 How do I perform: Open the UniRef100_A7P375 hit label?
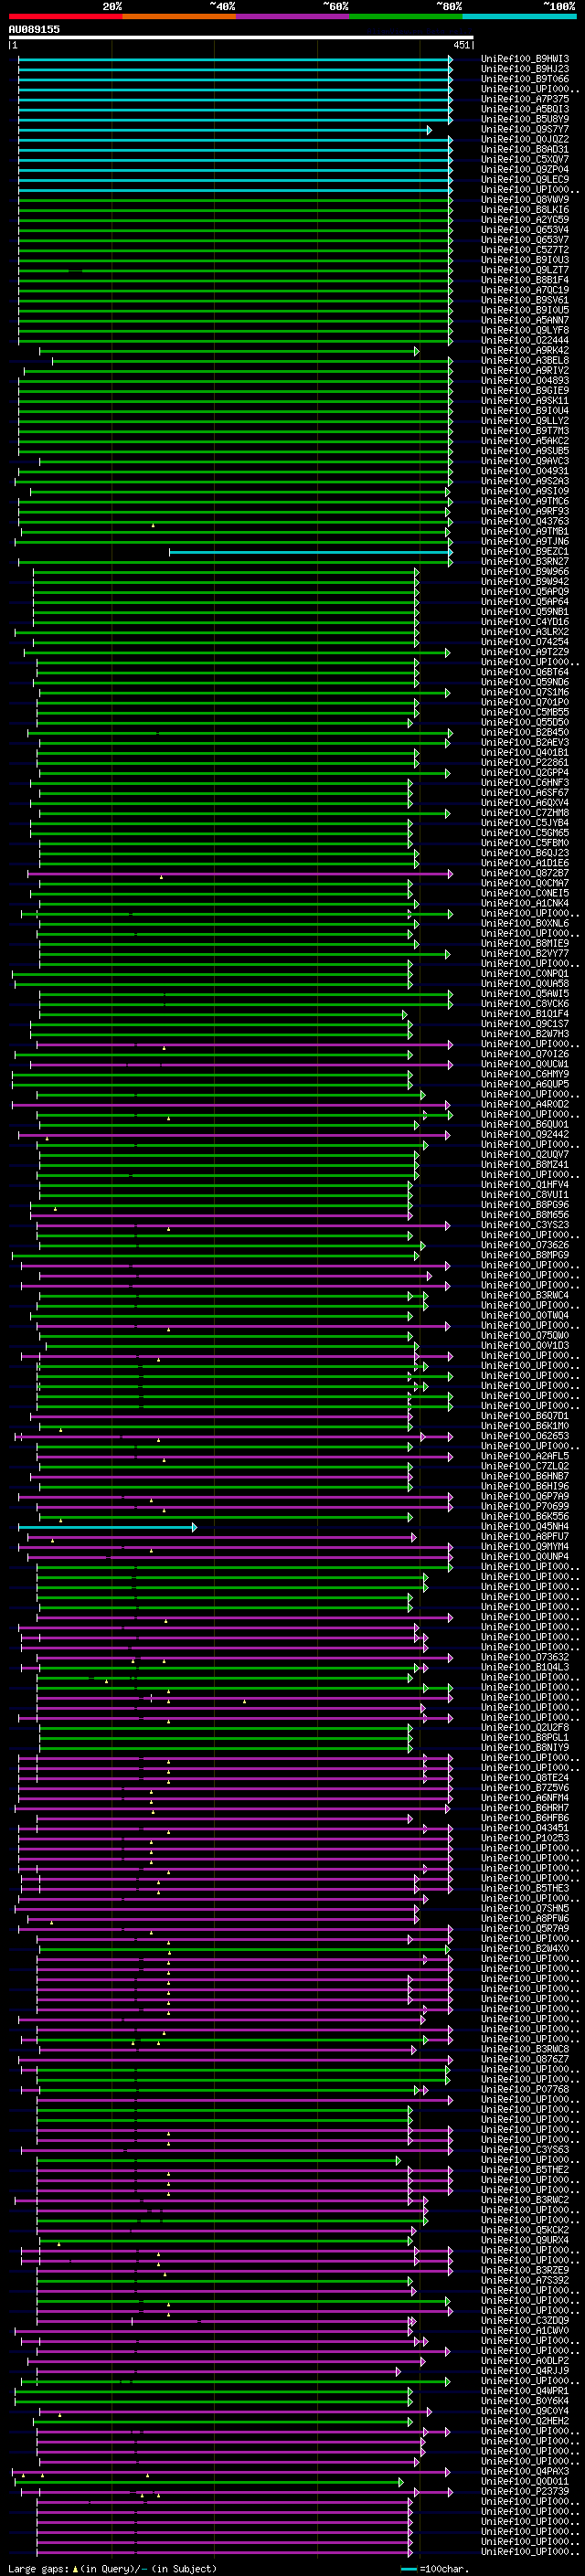click(x=525, y=99)
